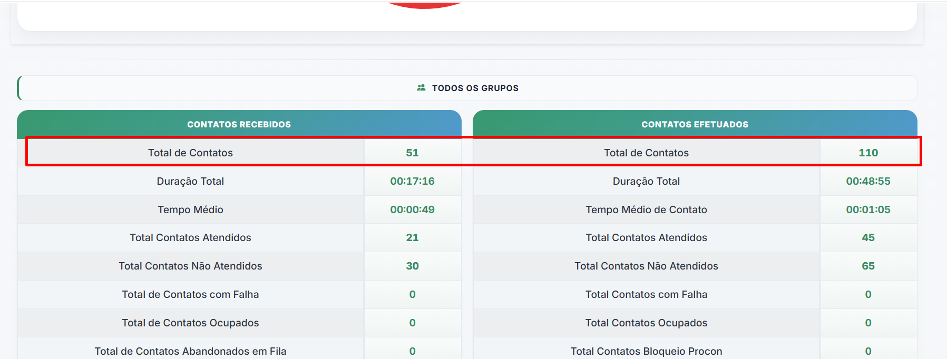The image size is (947, 359).
Task: Select the TODOS OS GRUPOS heading
Action: pos(475,88)
